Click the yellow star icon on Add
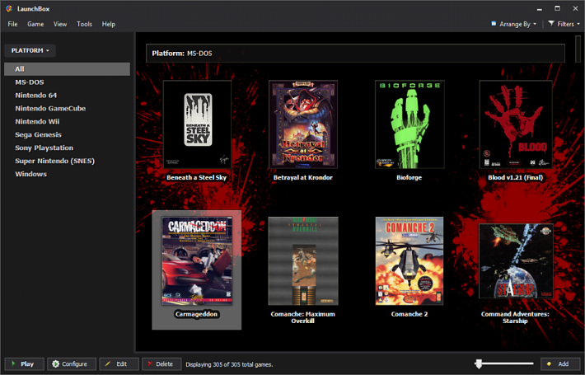 pyautogui.click(x=550, y=363)
